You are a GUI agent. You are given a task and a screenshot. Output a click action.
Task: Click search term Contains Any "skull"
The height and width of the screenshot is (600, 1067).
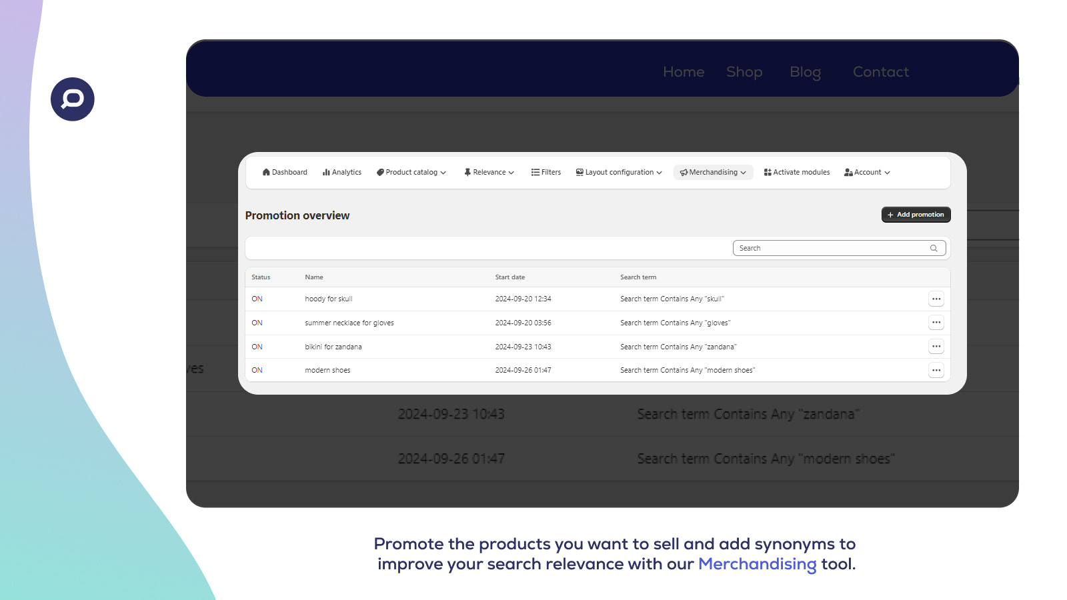point(672,299)
